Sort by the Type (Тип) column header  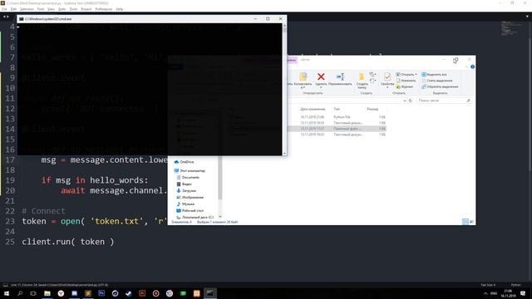(337, 109)
